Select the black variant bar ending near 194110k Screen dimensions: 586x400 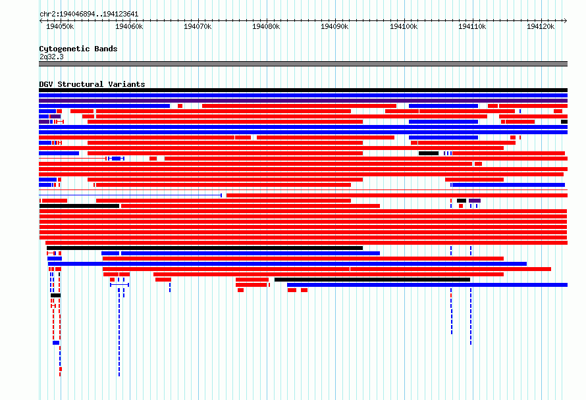(x=372, y=280)
